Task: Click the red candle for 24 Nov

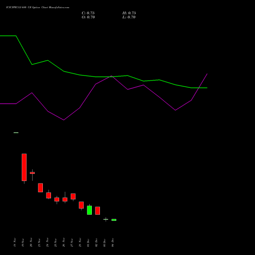Action: 48,195
